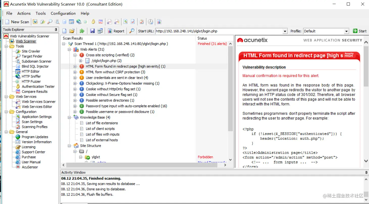Click the magnifier search icon before Start URL

[132, 31]
